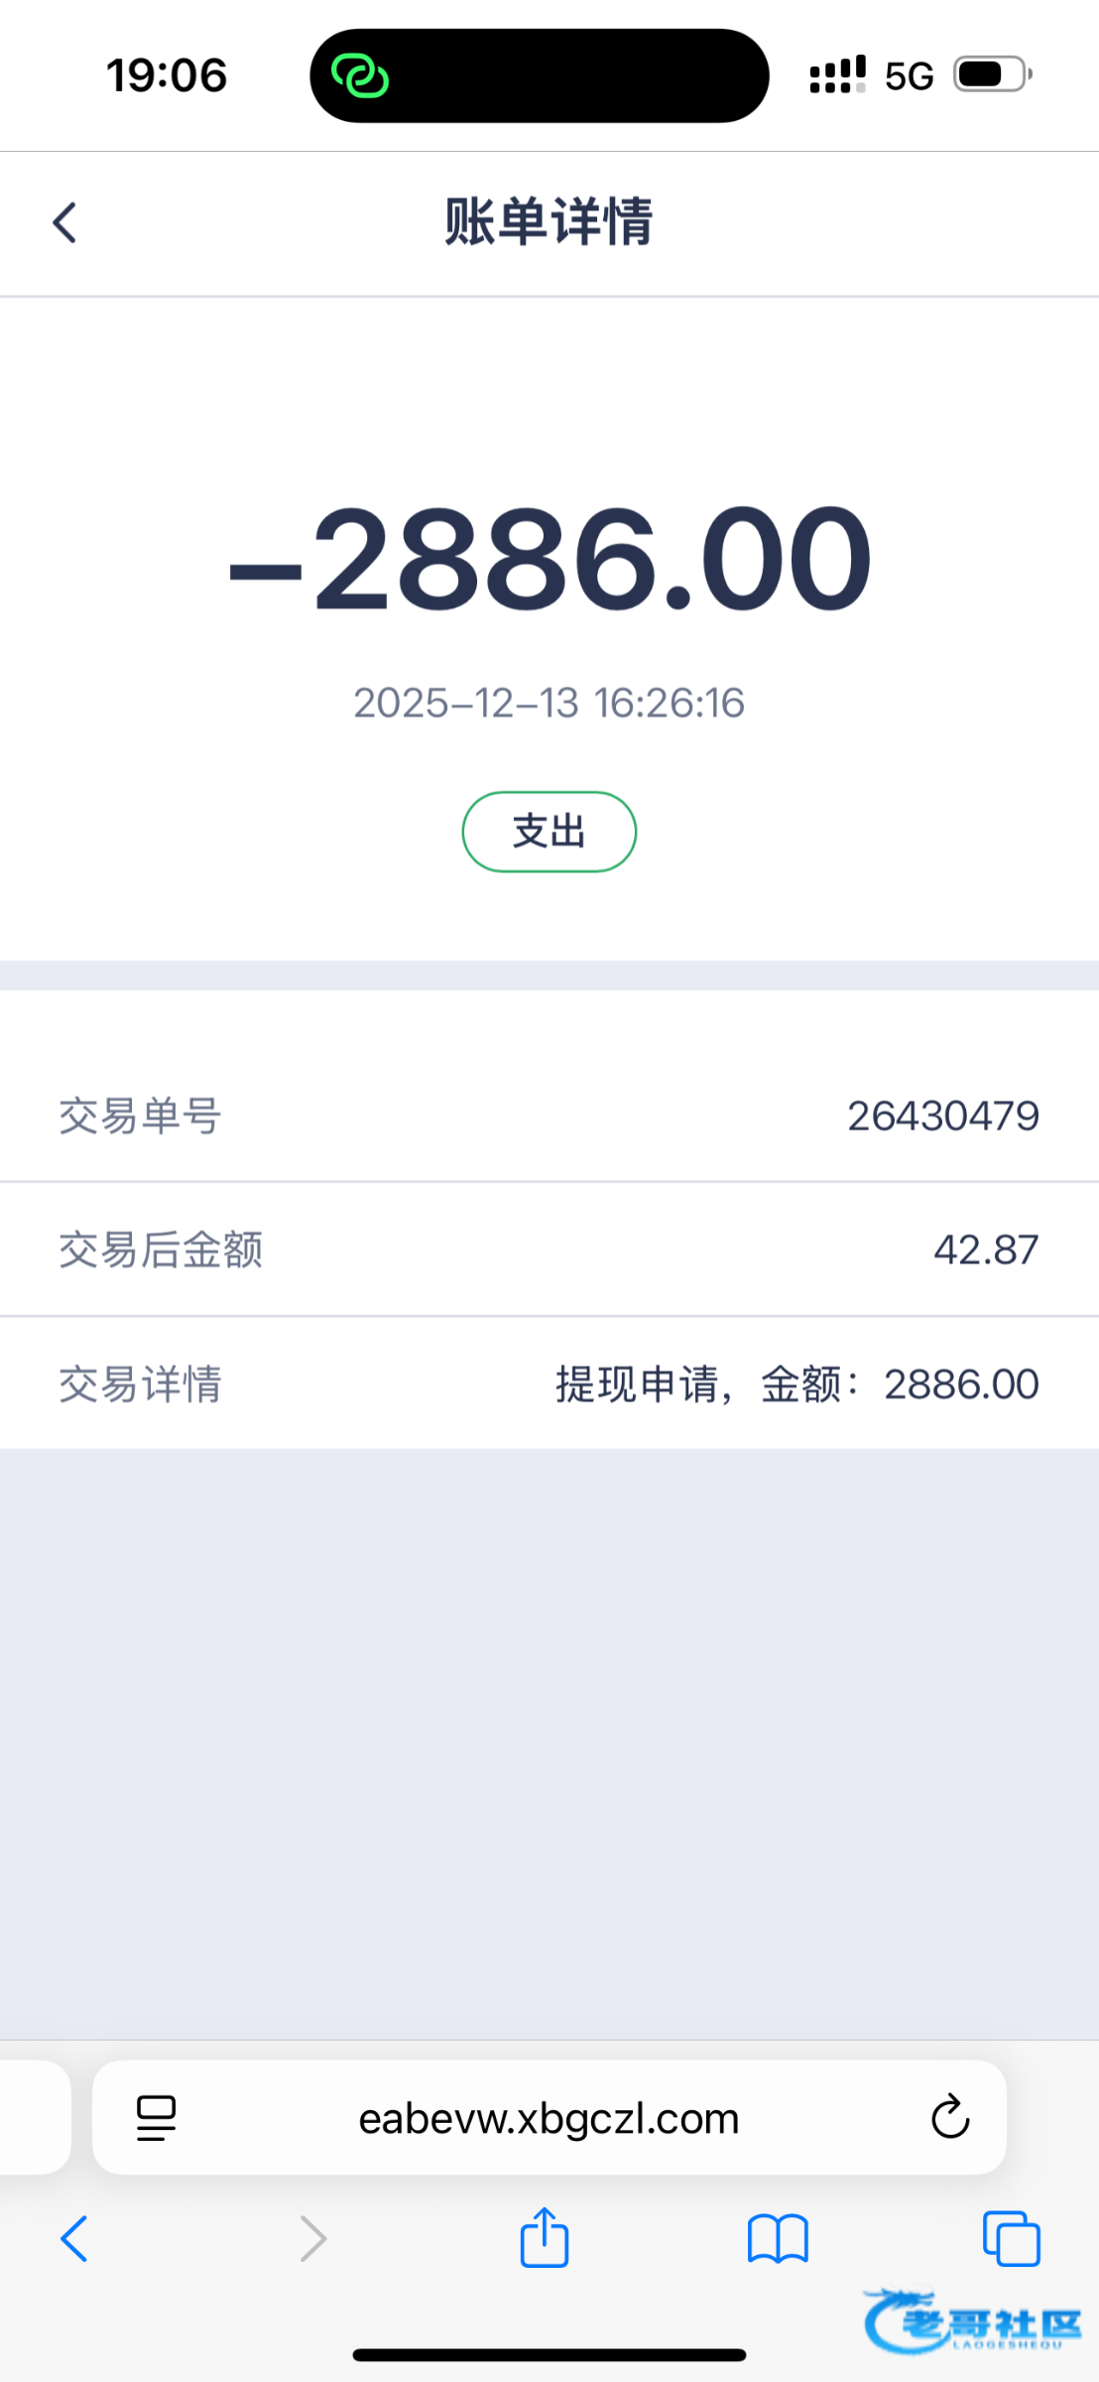Image resolution: width=1099 pixels, height=2382 pixels.
Task: Tap the eabevw.xbgczl.com address field
Action: [549, 2118]
